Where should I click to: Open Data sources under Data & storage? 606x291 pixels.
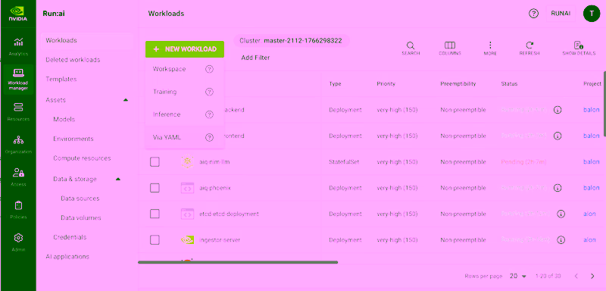click(x=80, y=199)
